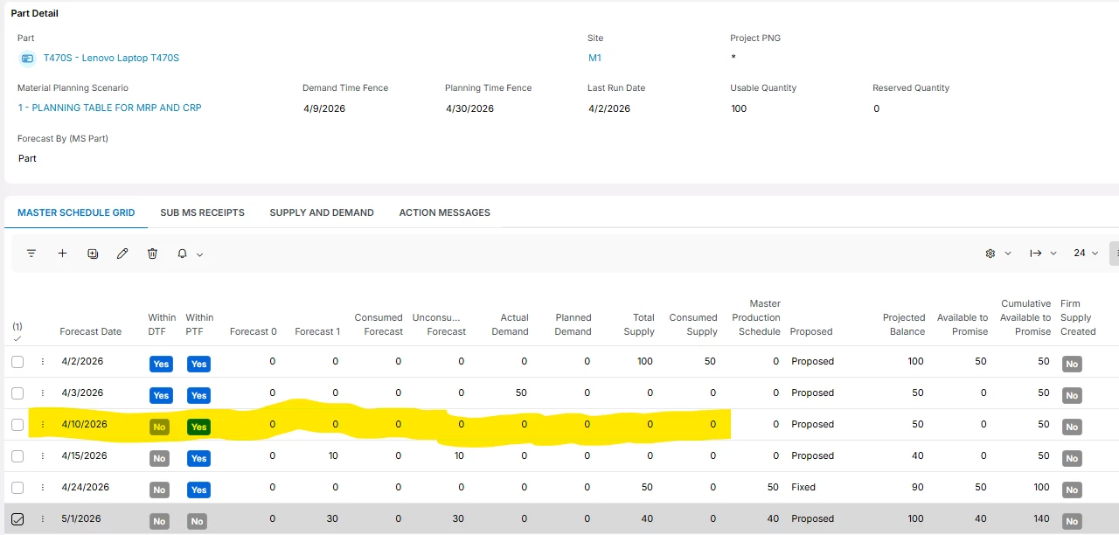Click the bell notification icon

[182, 254]
